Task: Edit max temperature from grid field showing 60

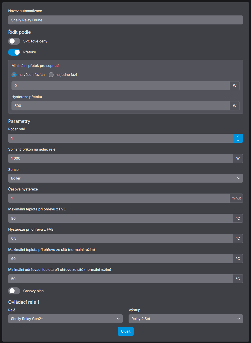Action: point(120,258)
